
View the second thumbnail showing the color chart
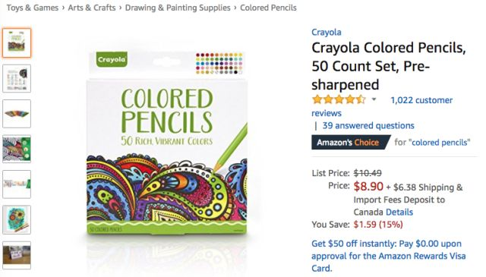coord(17,78)
